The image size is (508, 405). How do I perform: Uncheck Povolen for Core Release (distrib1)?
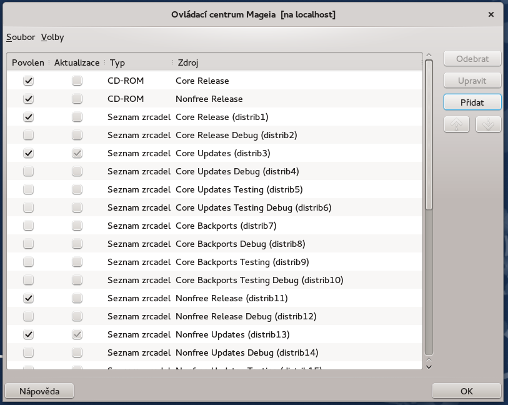(29, 117)
